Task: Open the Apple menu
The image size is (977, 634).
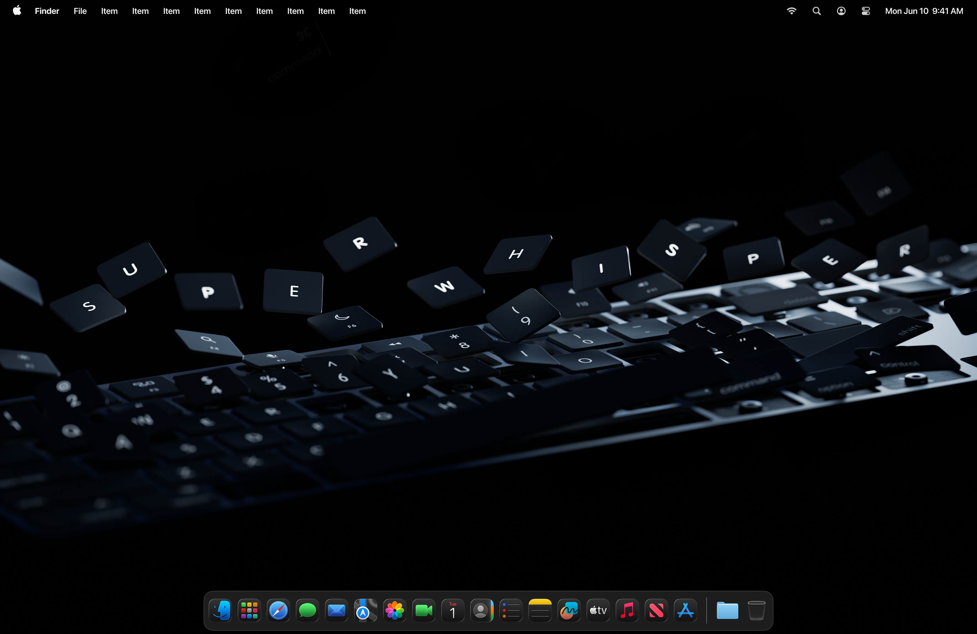Action: 17,11
